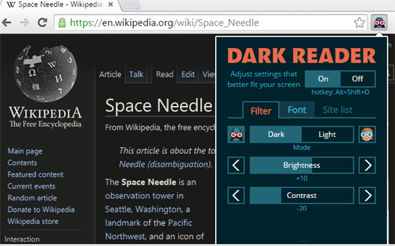
Task: Select the Space Needle browser tab
Action: (x=61, y=5)
